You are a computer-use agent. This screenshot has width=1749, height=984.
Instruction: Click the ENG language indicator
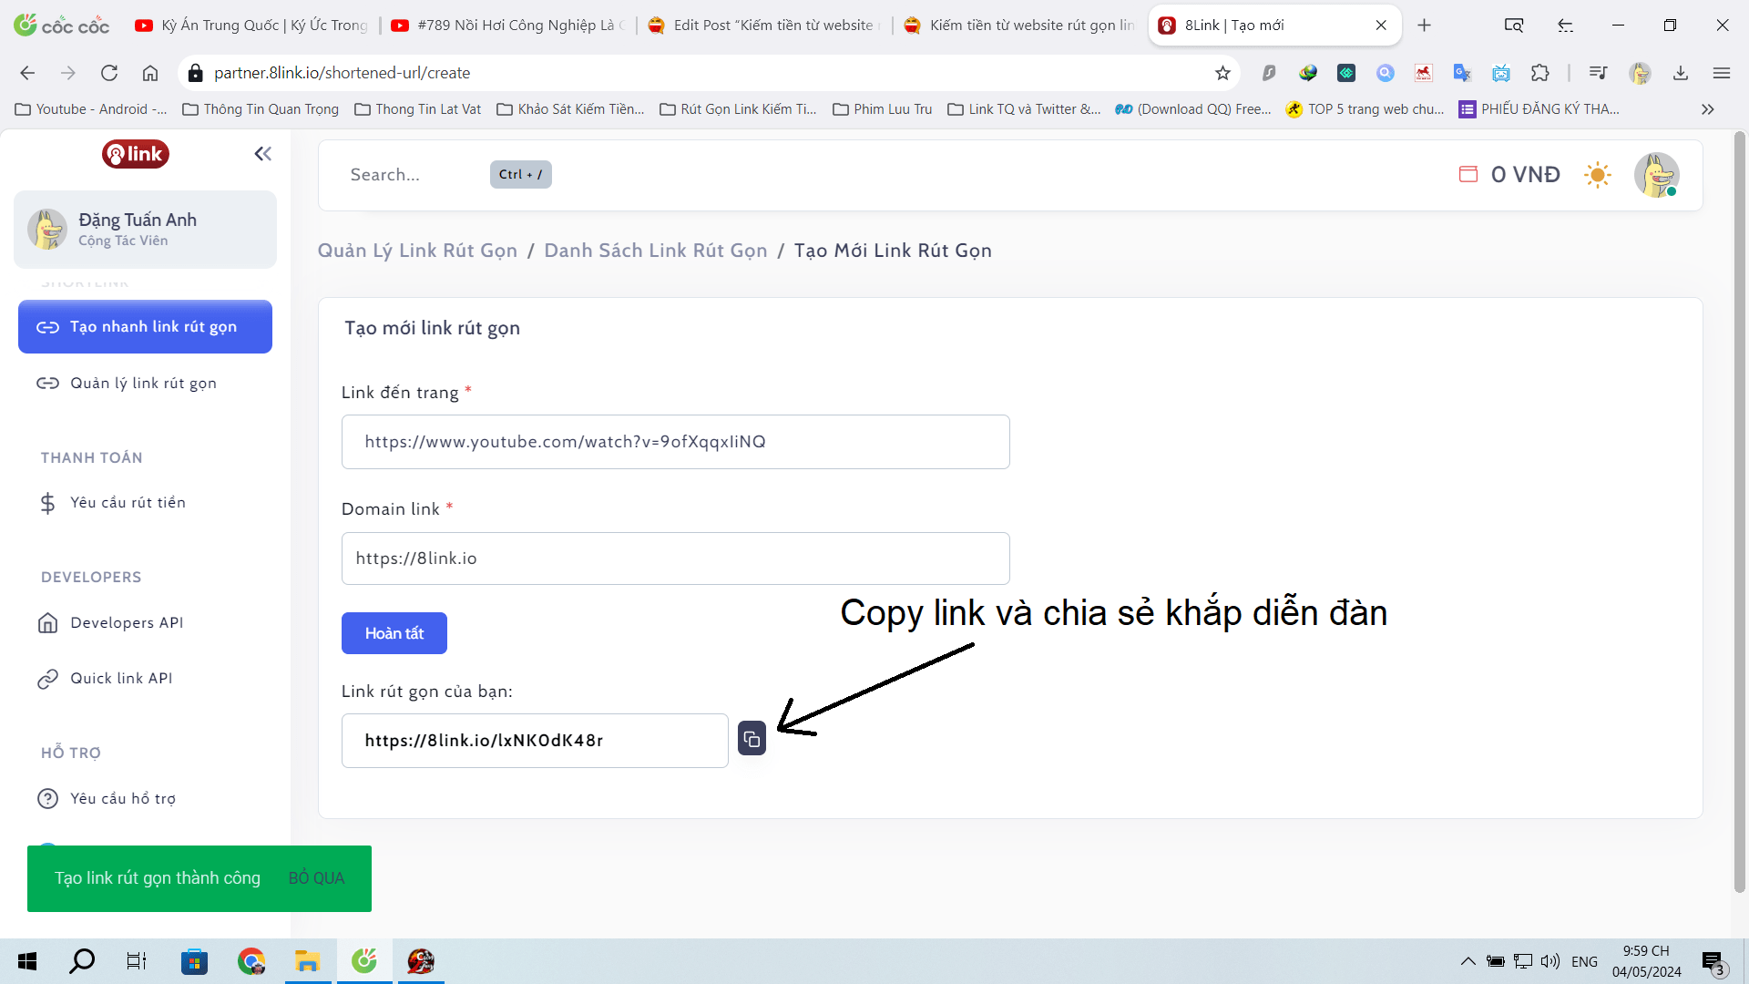coord(1584,961)
